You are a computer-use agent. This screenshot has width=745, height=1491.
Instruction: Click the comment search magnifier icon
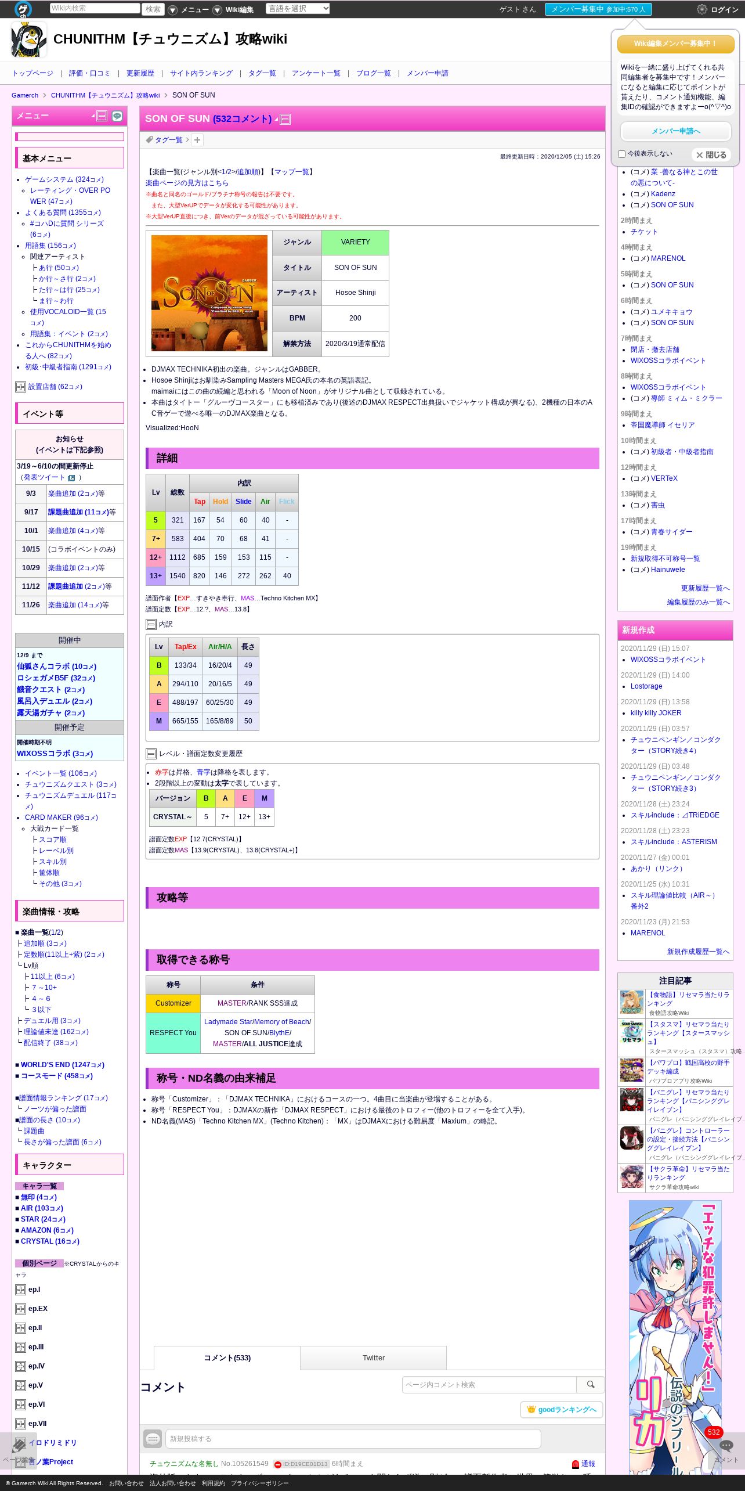(x=591, y=1385)
